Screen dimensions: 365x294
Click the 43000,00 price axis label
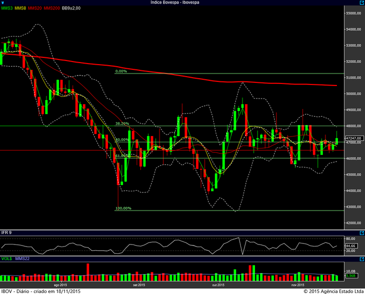point(354,207)
